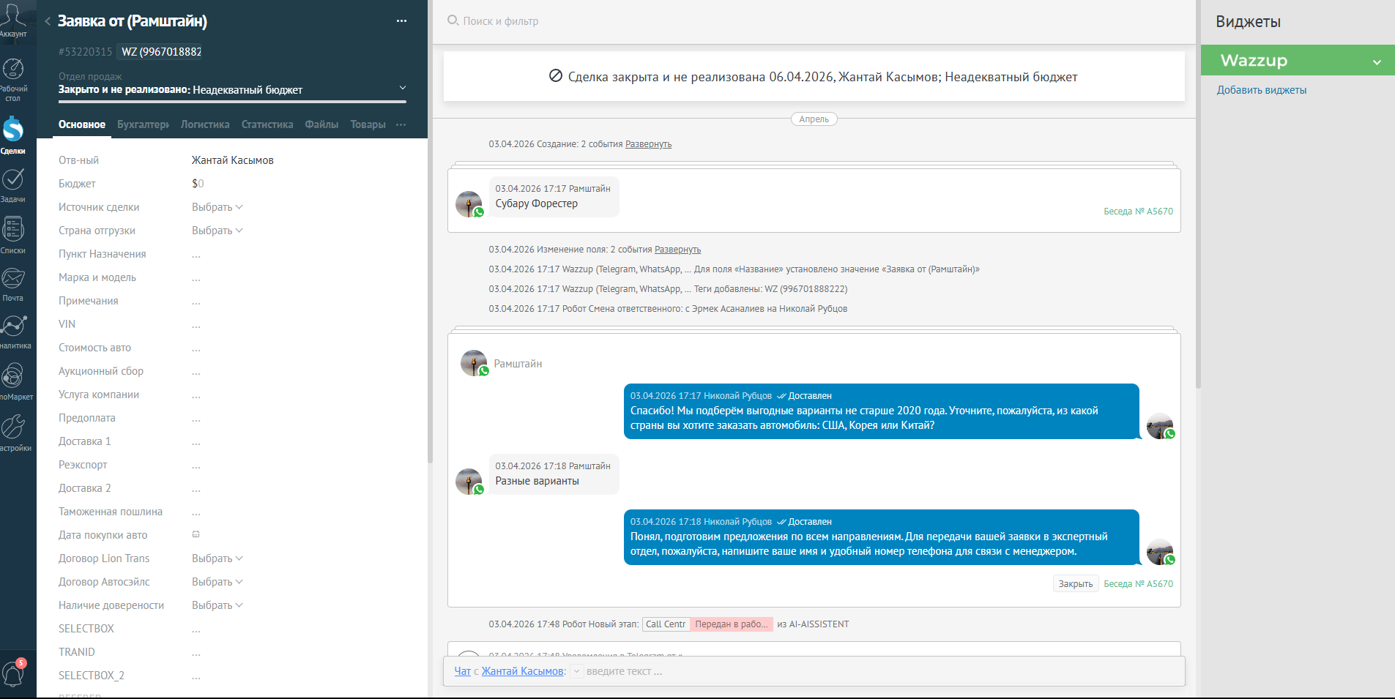Edit the Бюджет $0 field
This screenshot has height=699, width=1395.
tap(198, 184)
